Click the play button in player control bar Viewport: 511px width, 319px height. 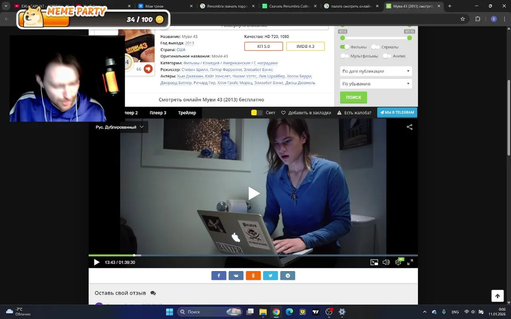(96, 262)
